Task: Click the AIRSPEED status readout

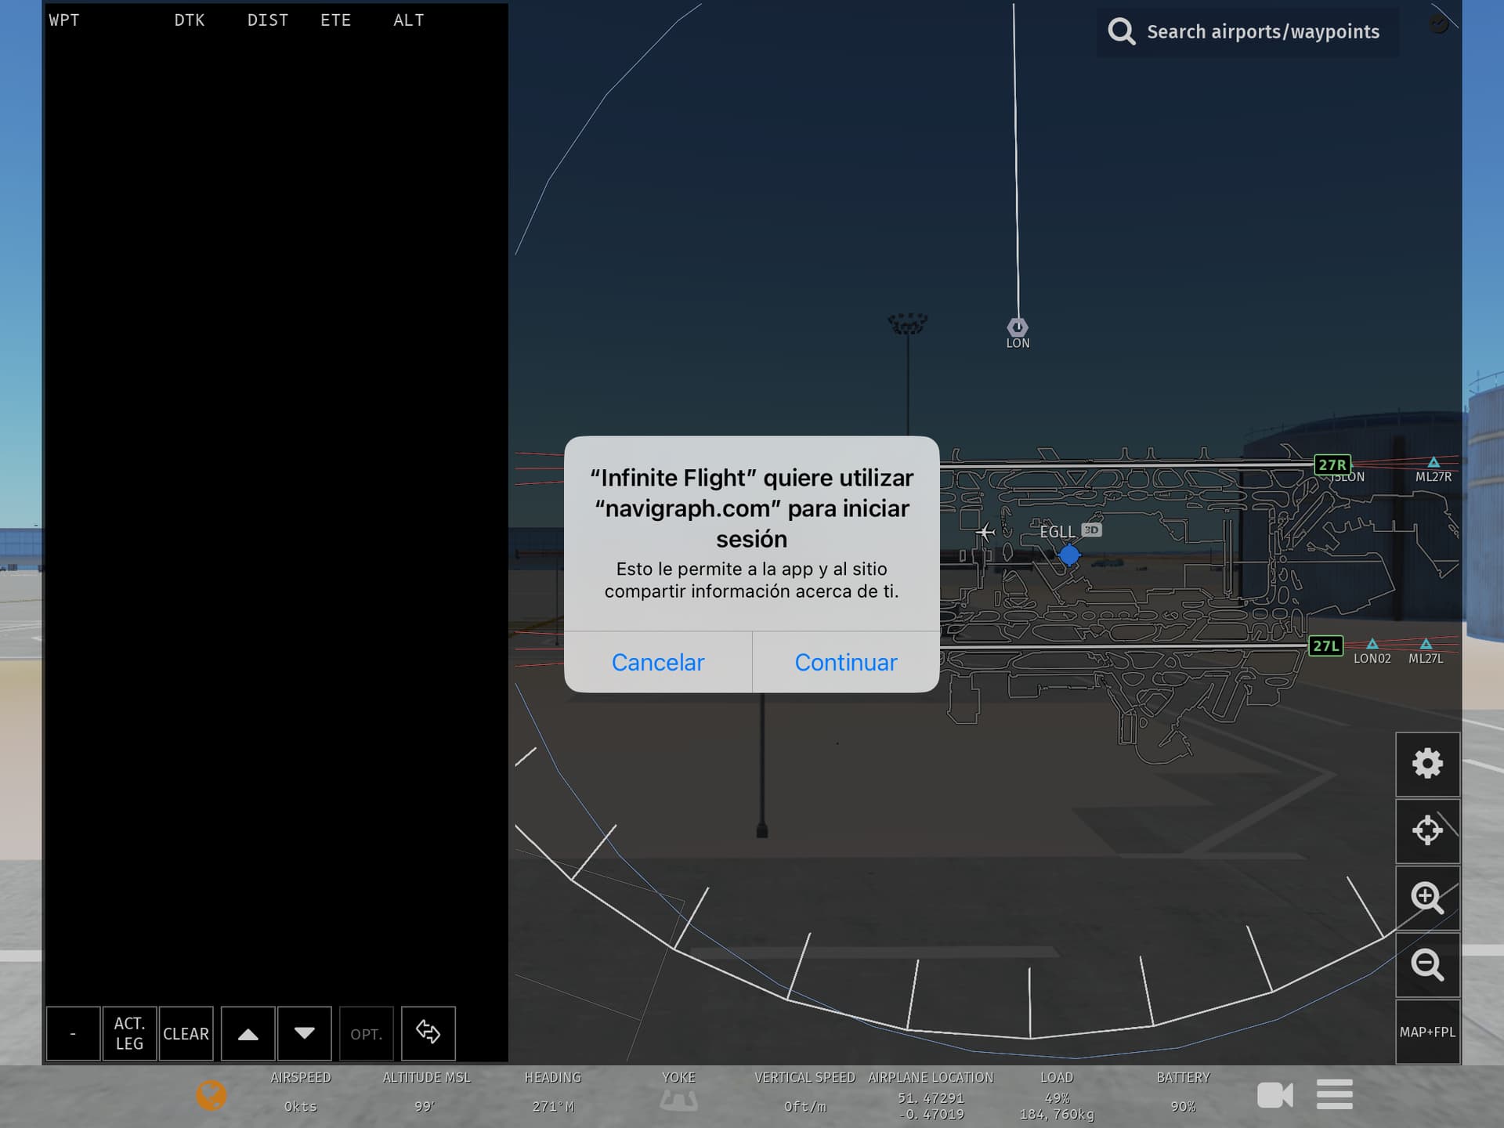Action: pos(301,1093)
